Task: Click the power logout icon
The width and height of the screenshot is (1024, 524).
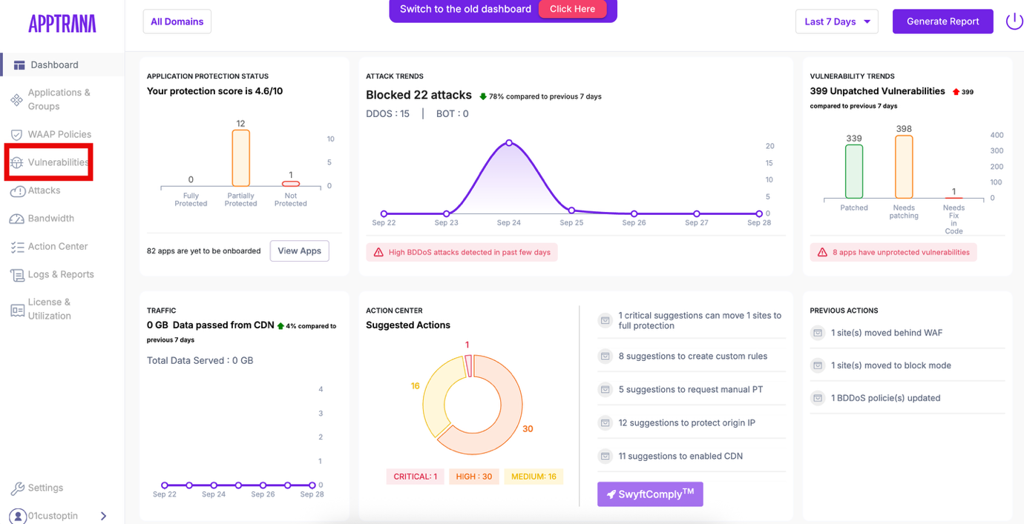Action: (x=1014, y=21)
